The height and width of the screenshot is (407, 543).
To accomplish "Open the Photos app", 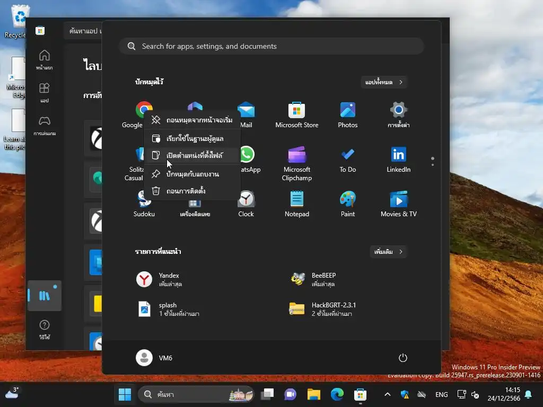I will coord(348,114).
